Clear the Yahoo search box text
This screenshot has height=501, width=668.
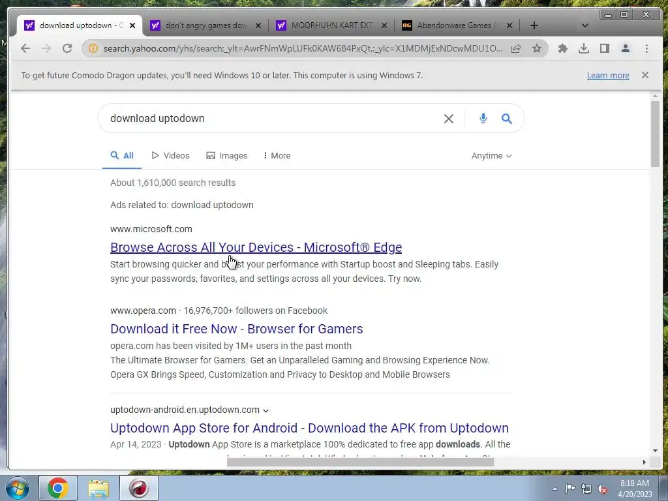click(x=449, y=119)
